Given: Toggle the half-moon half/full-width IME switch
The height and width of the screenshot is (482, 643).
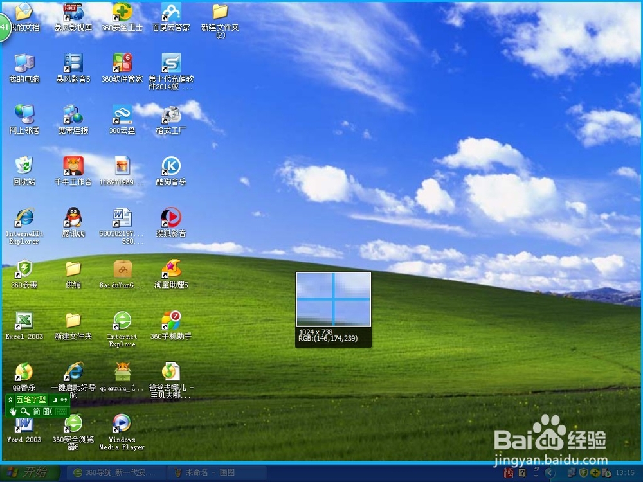Looking at the screenshot, I should pyautogui.click(x=54, y=400).
